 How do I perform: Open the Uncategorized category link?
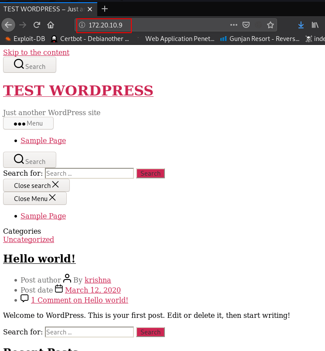click(28, 239)
